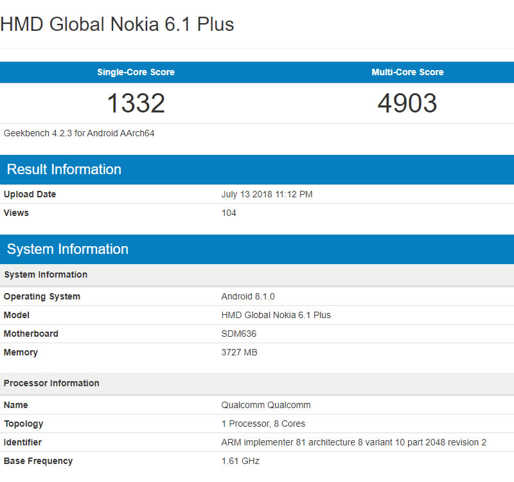Select the SDM636 motherboard value
514x482 pixels.
[x=239, y=334]
